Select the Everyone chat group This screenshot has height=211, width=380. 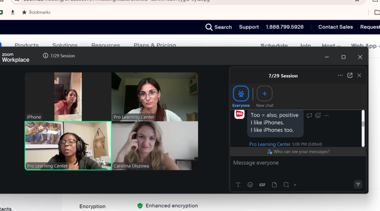click(x=241, y=96)
